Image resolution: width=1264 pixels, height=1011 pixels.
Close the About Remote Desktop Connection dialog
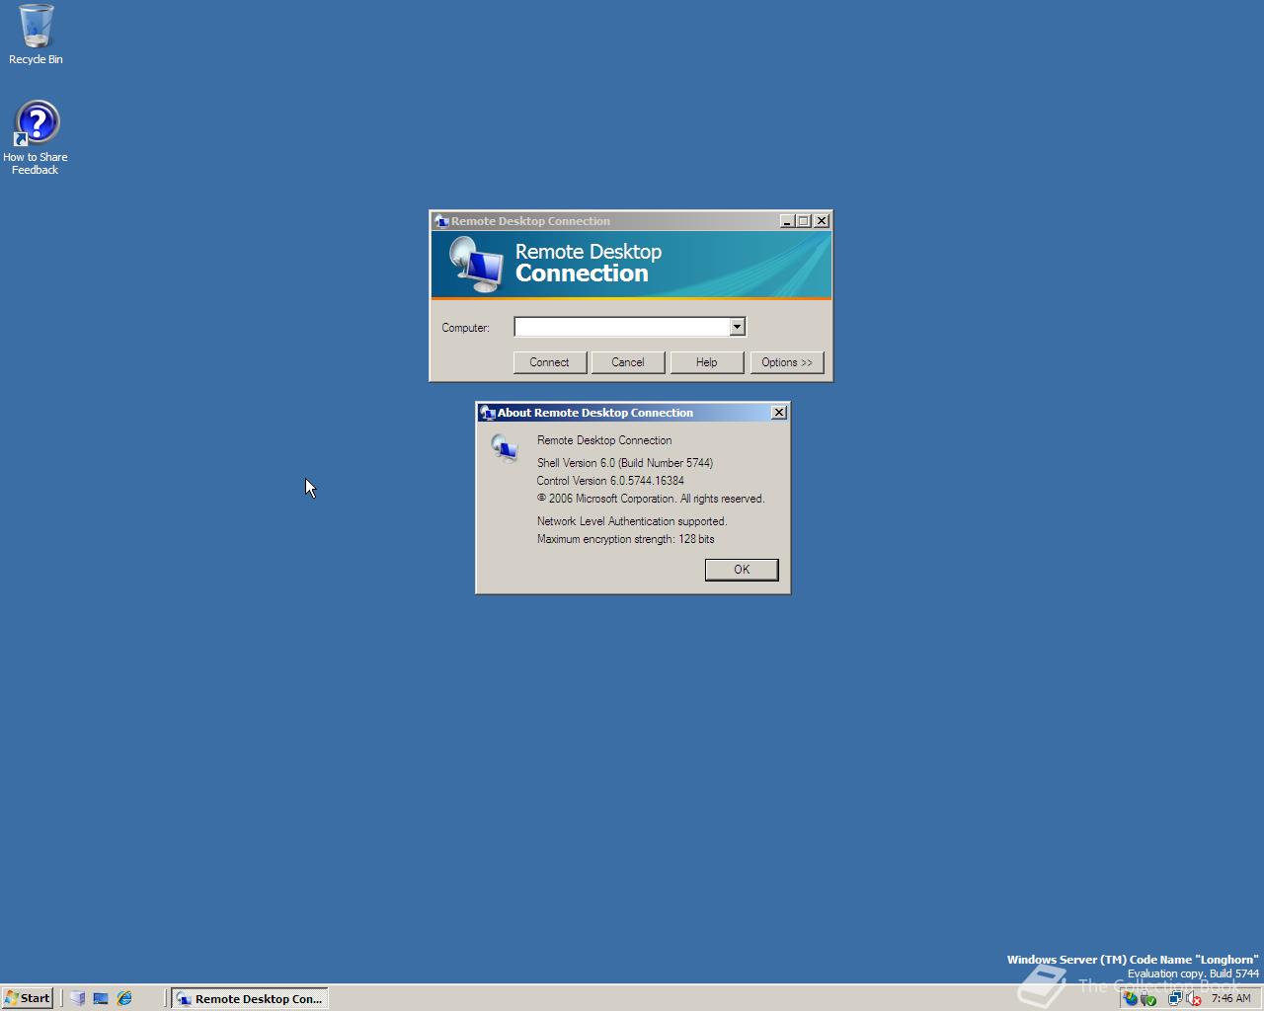778,413
